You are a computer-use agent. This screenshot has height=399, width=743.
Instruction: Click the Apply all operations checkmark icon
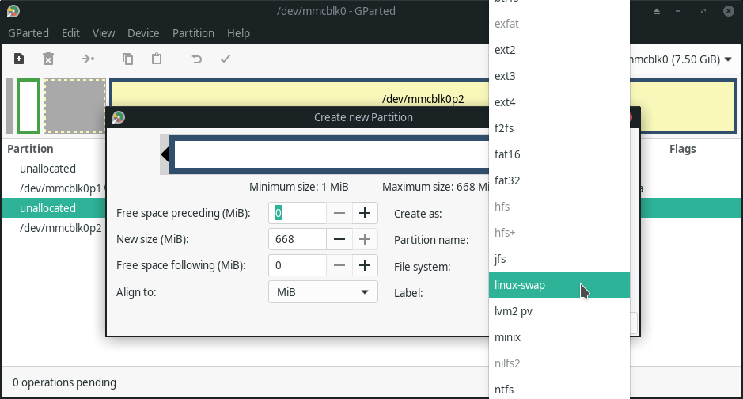click(226, 59)
